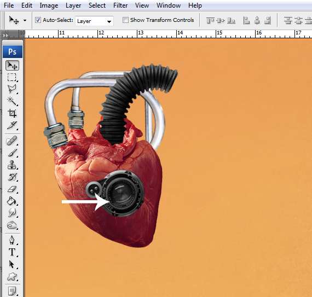Open the Layer menu
Screen dimensions: 312x297
[73, 5]
